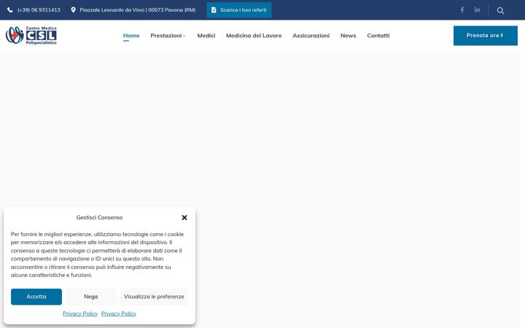Accept cookies with the Accetta button

click(36, 297)
